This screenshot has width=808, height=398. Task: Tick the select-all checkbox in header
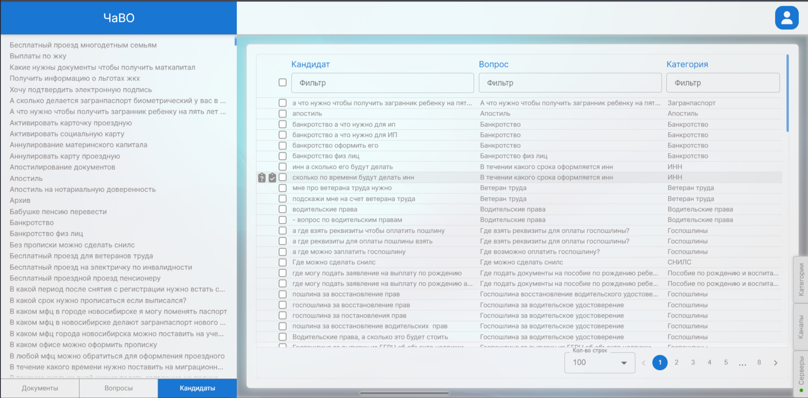pos(283,83)
